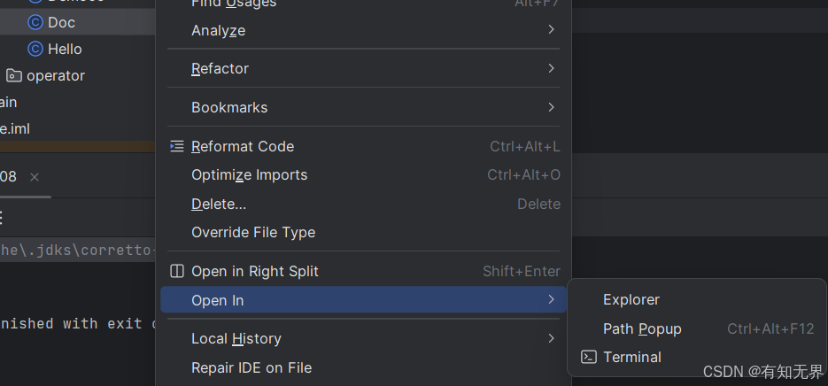
Task: Click the Reformat Code icon
Action: [x=177, y=146]
